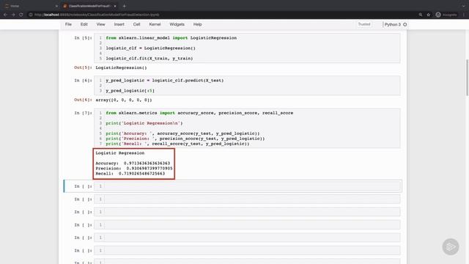View site information icon beside URL
This screenshot has width=469, height=264.
(31, 15)
